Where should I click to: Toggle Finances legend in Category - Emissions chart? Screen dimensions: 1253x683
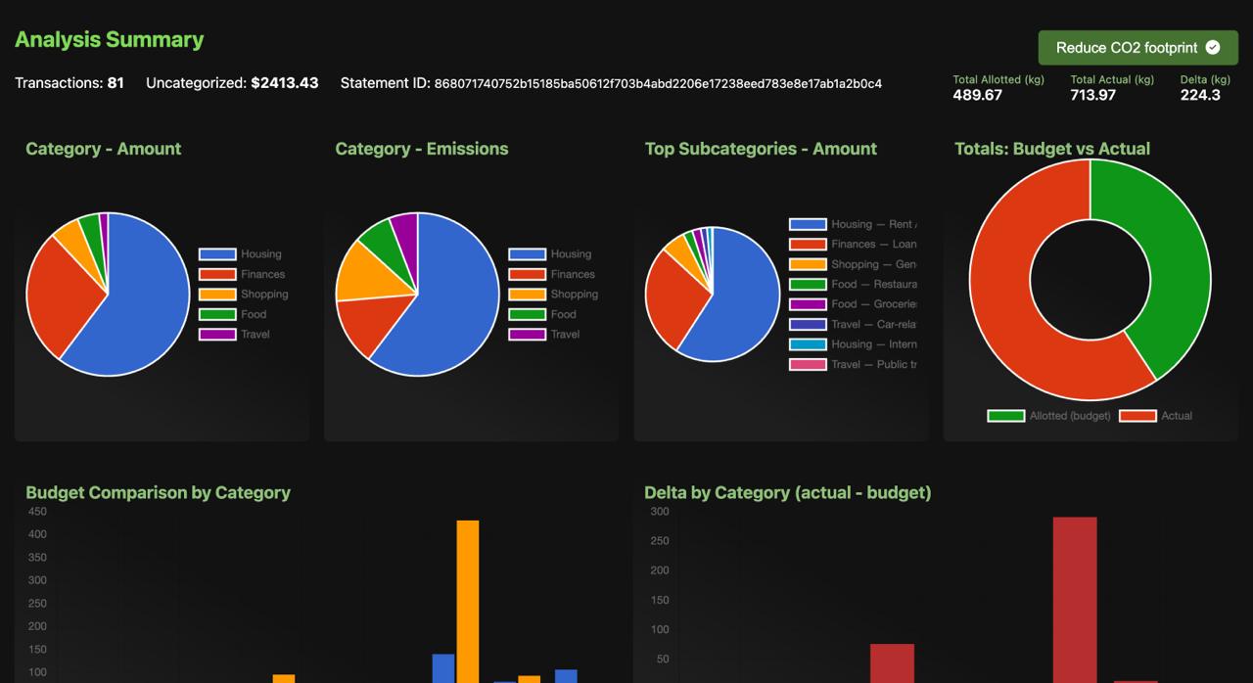tap(552, 274)
